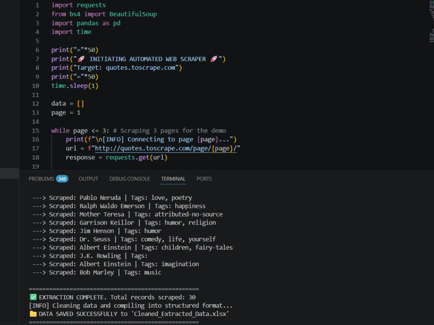Click the Albert Einstein 'imagination' terminal line

click(115, 264)
